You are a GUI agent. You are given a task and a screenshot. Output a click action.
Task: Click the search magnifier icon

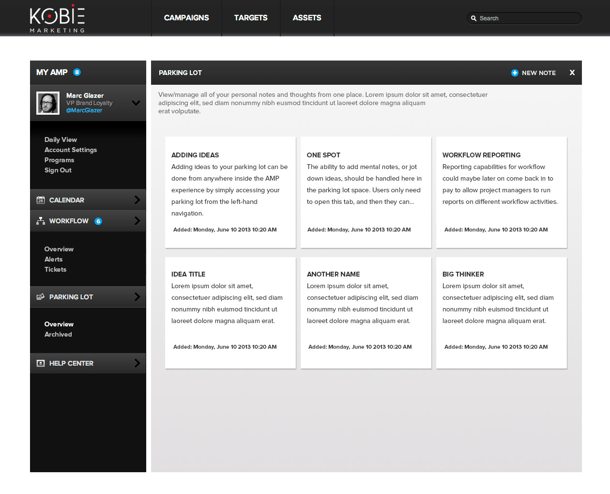point(474,18)
